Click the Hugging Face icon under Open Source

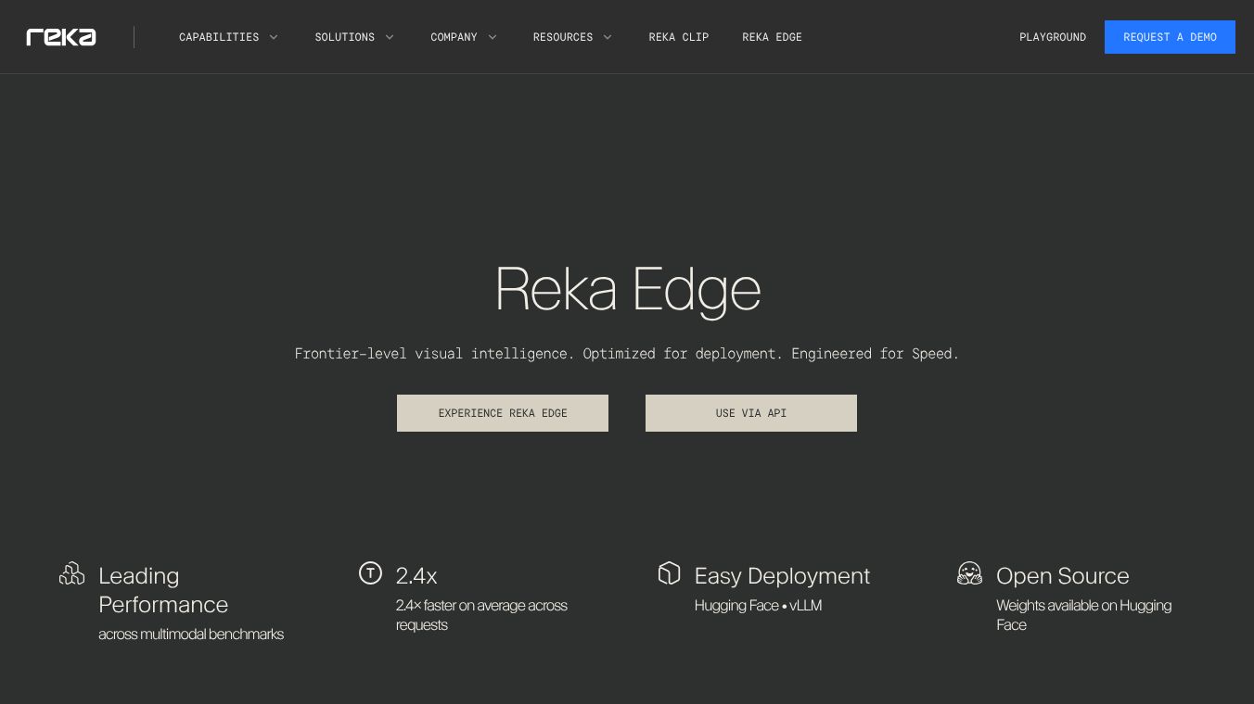pyautogui.click(x=969, y=573)
